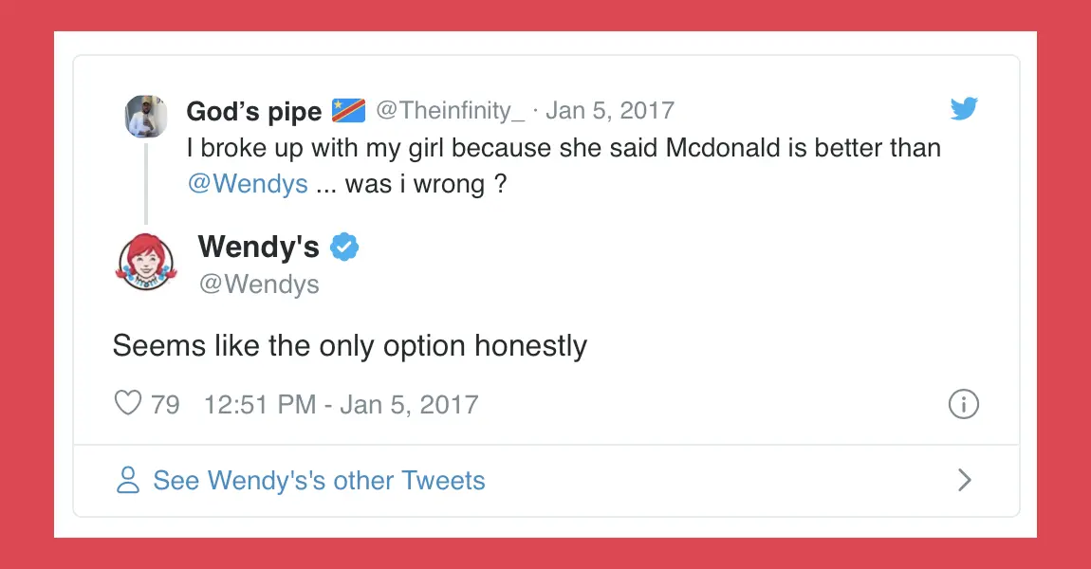Open the Jan 5, 2017 date on the original tweet
This screenshot has height=569, width=1091.
[610, 110]
